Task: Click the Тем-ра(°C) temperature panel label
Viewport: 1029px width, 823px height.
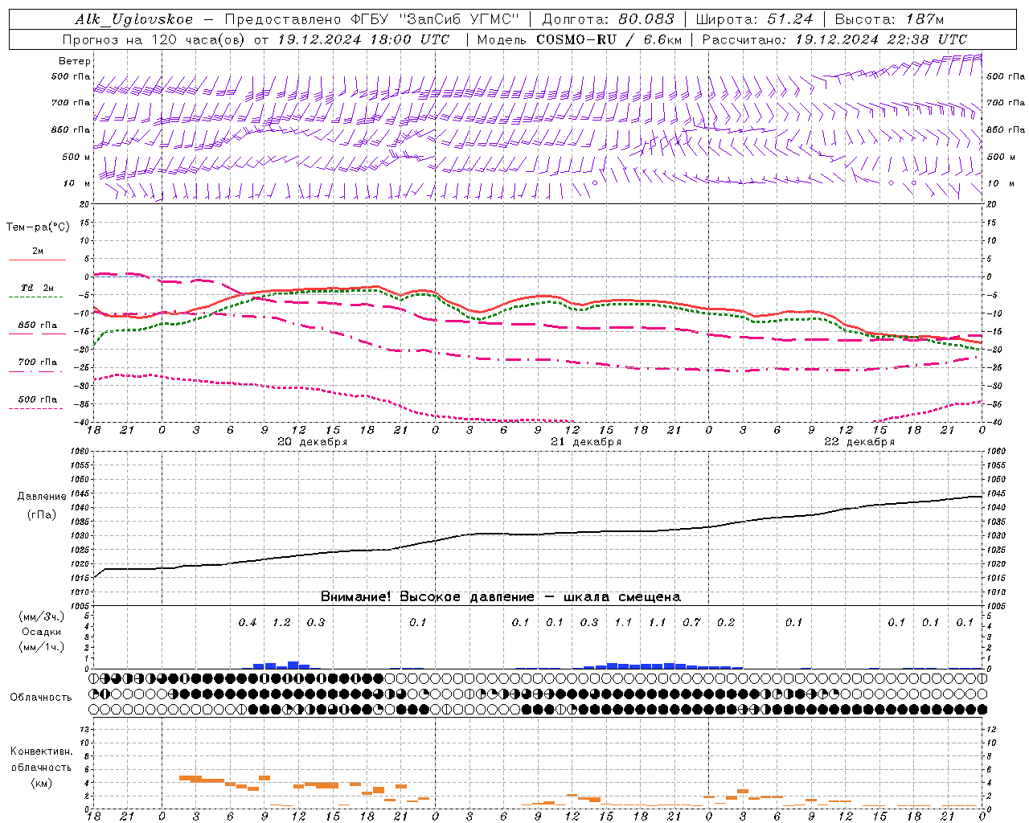Action: click(x=38, y=227)
